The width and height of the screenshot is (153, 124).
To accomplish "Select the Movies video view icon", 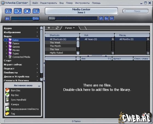I will tap(10, 50).
